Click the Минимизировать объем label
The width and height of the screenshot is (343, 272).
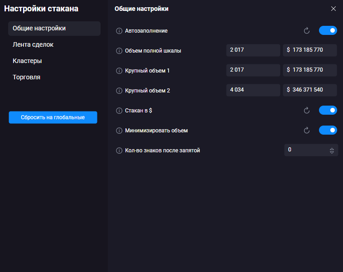(x=156, y=131)
